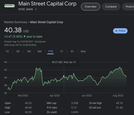
Task: View the 5Y chart range
Action: (72, 51)
